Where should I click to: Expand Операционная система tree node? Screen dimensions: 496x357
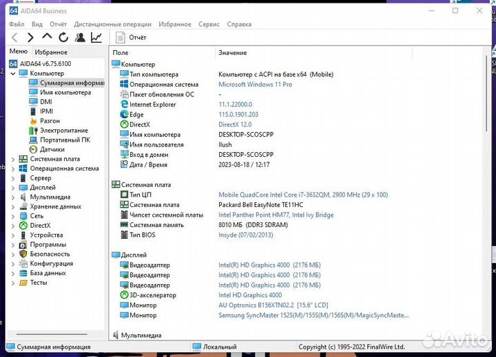click(13, 169)
